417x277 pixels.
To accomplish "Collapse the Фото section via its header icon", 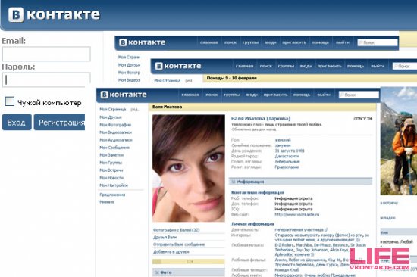I will click(157, 272).
